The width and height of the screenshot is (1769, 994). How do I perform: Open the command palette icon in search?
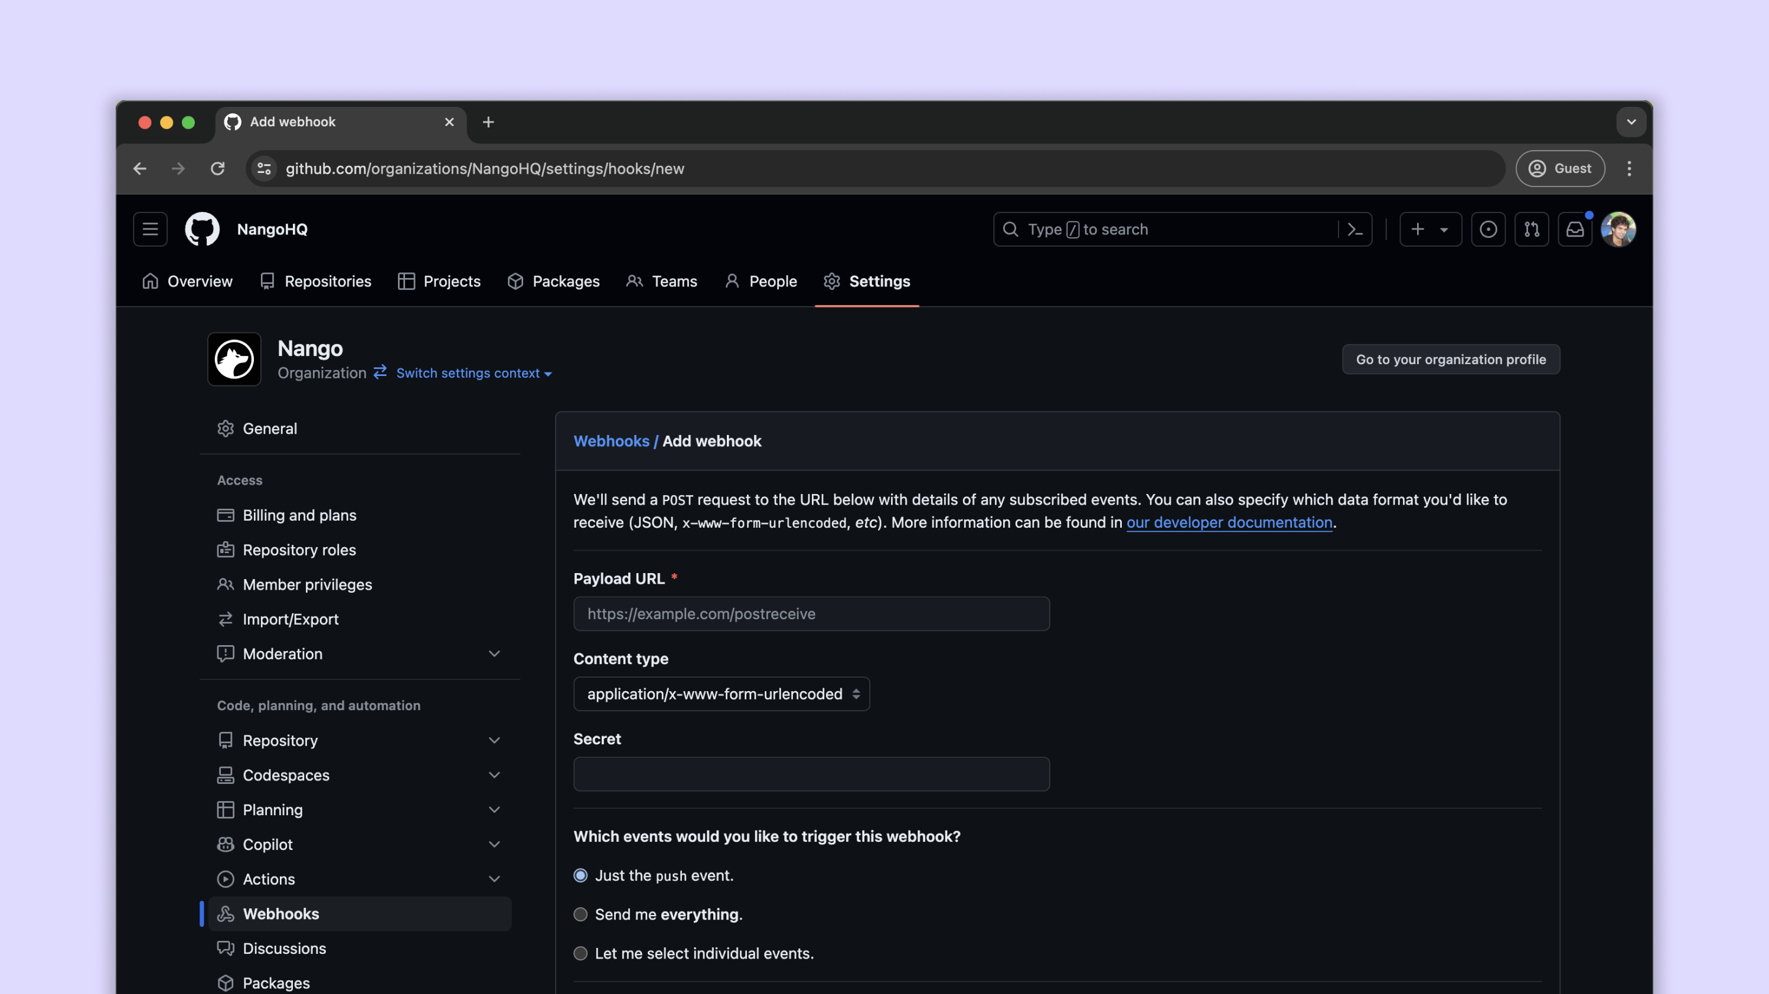1355,229
